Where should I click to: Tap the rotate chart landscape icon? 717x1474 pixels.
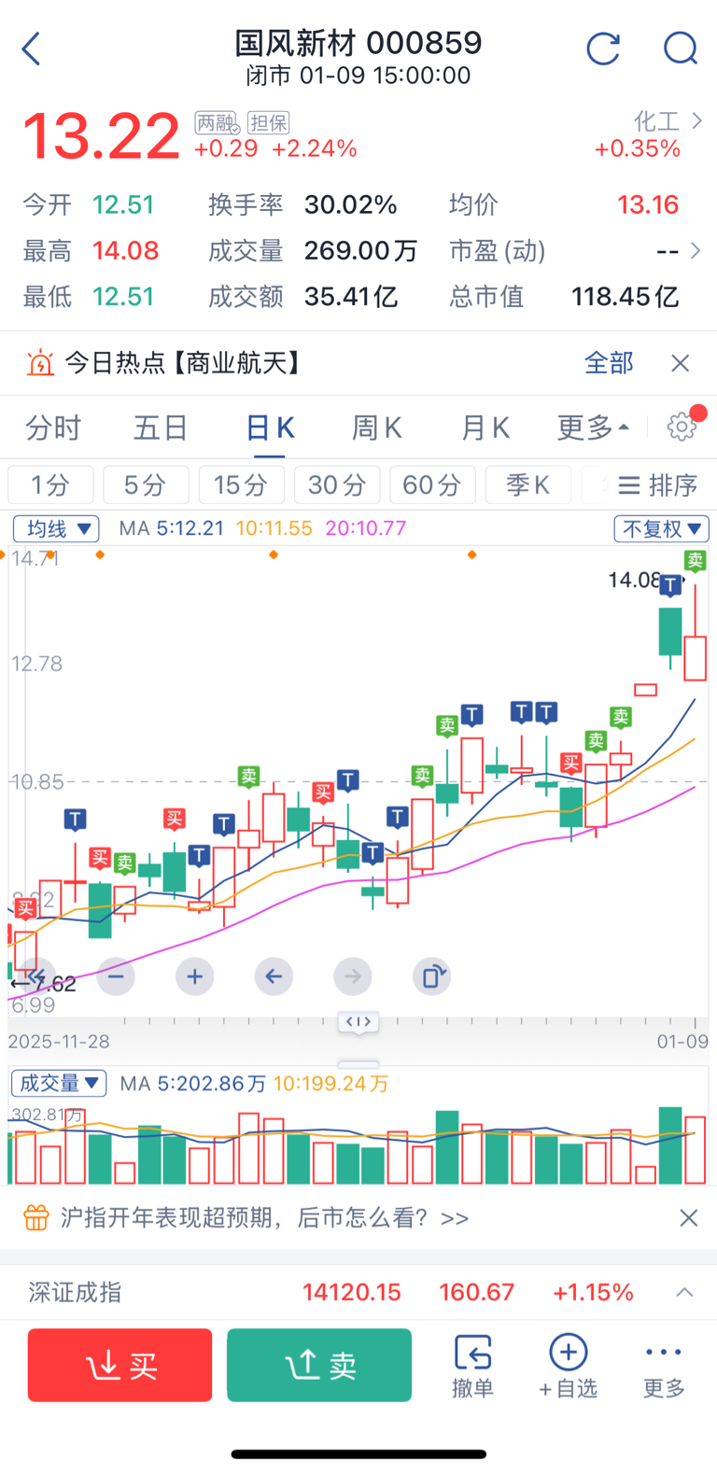[x=432, y=976]
